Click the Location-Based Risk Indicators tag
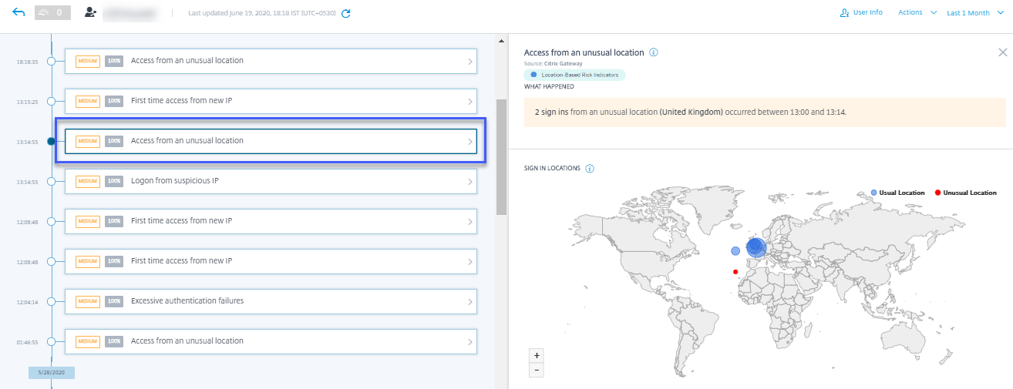The height and width of the screenshot is (389, 1013). [574, 75]
